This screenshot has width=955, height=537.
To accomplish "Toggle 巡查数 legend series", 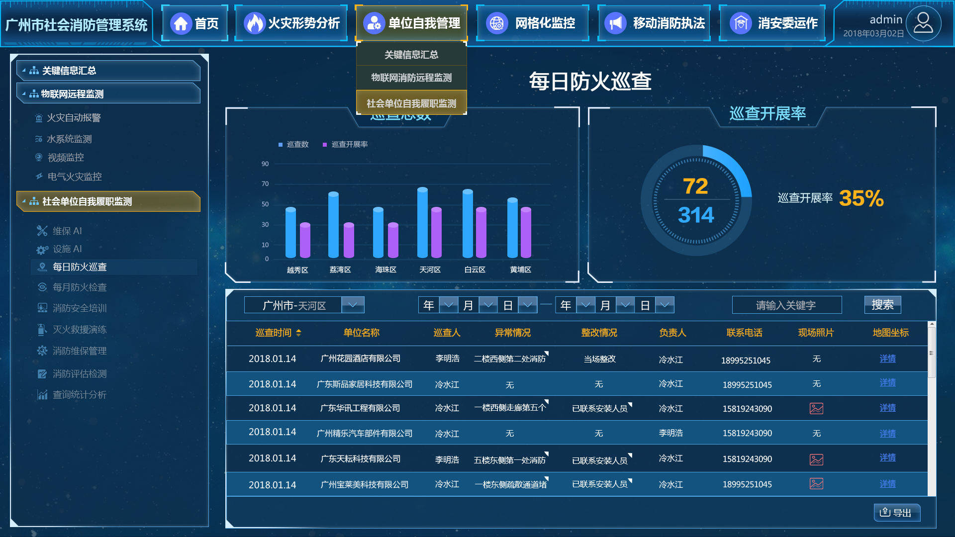I will tap(293, 145).
